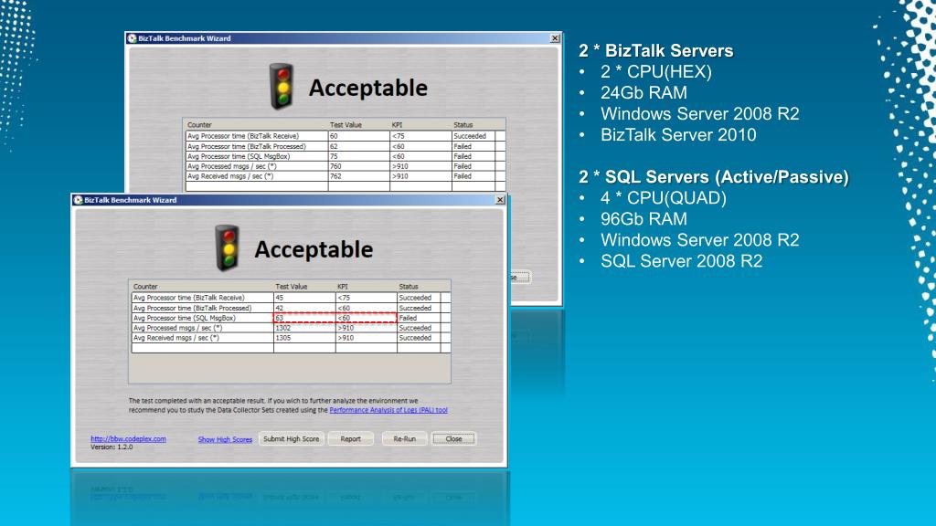This screenshot has height=526, width=936.
Task: Click the 'BizTalk Server 2010' bullet
Action: 678,135
